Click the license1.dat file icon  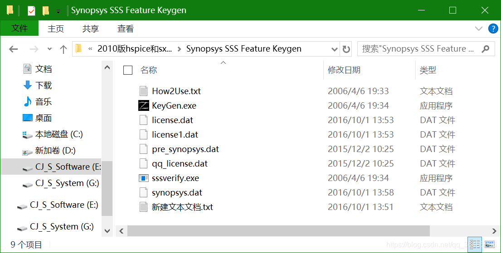click(143, 134)
